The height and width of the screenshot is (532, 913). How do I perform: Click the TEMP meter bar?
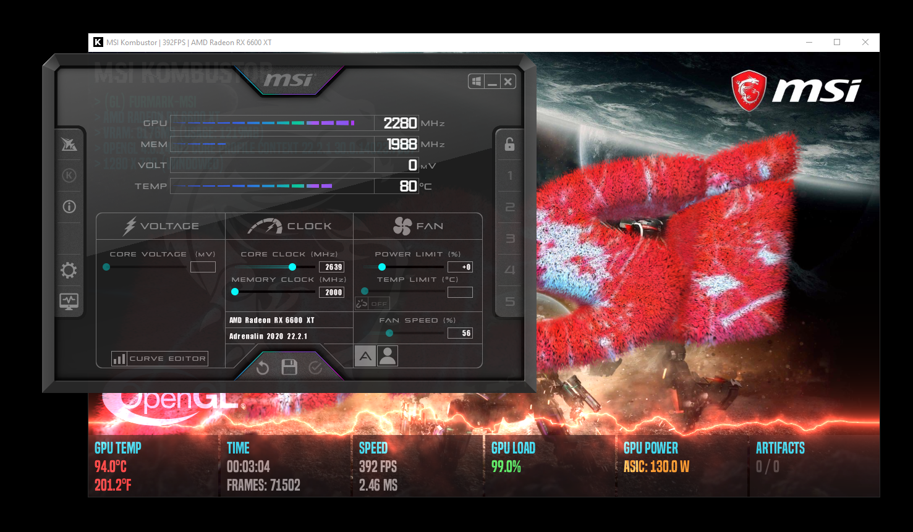tap(272, 186)
